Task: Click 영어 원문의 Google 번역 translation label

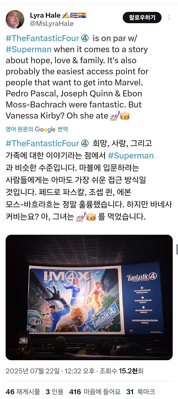Action: click(37, 130)
